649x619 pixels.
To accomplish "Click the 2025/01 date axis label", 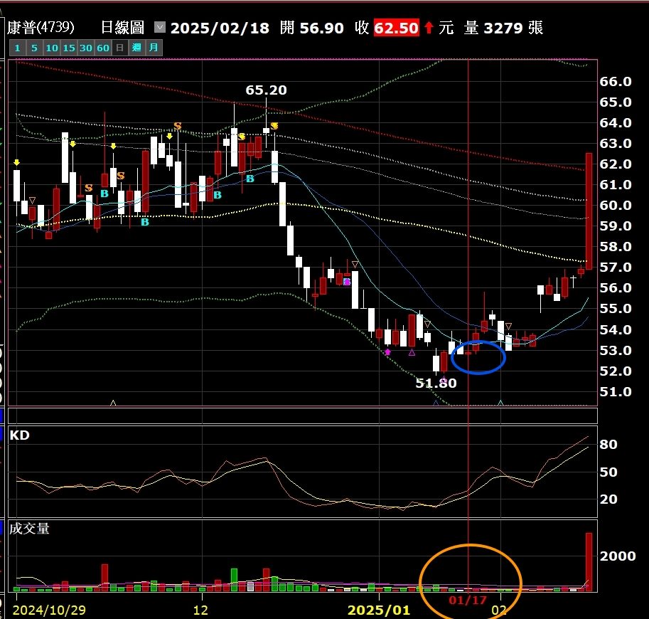I will tap(379, 610).
